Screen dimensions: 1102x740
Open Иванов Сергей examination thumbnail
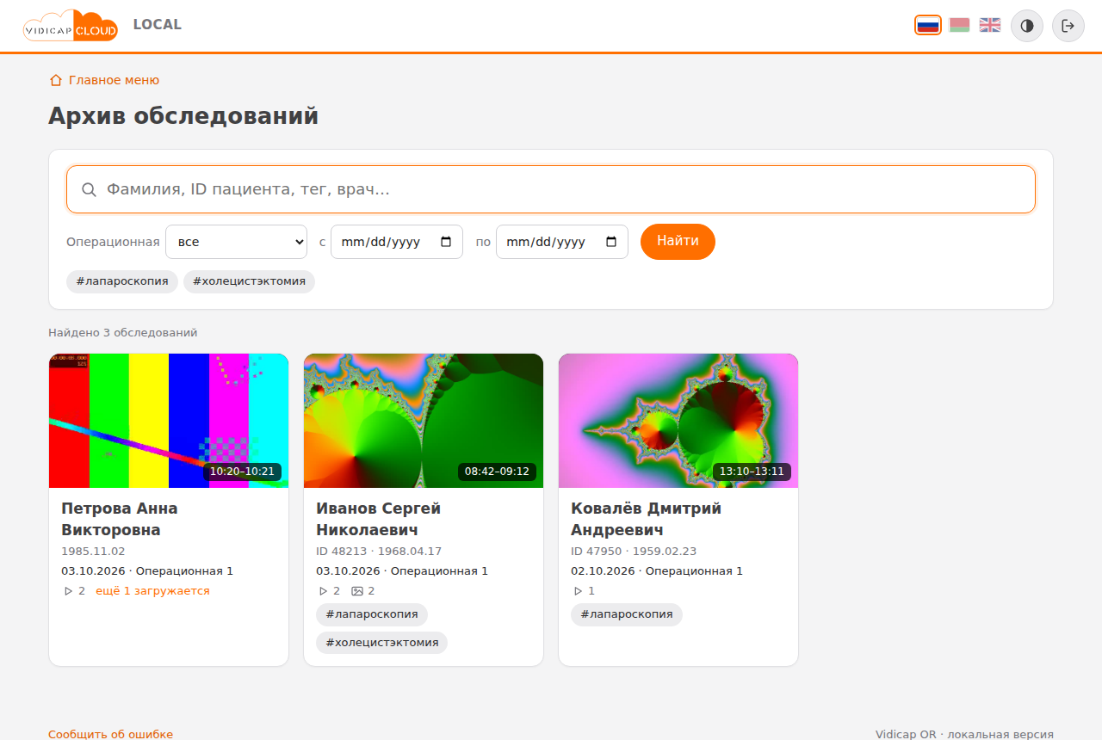point(424,421)
